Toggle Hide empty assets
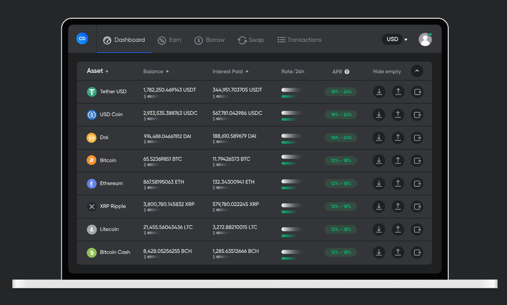507x305 pixels. [x=387, y=71]
